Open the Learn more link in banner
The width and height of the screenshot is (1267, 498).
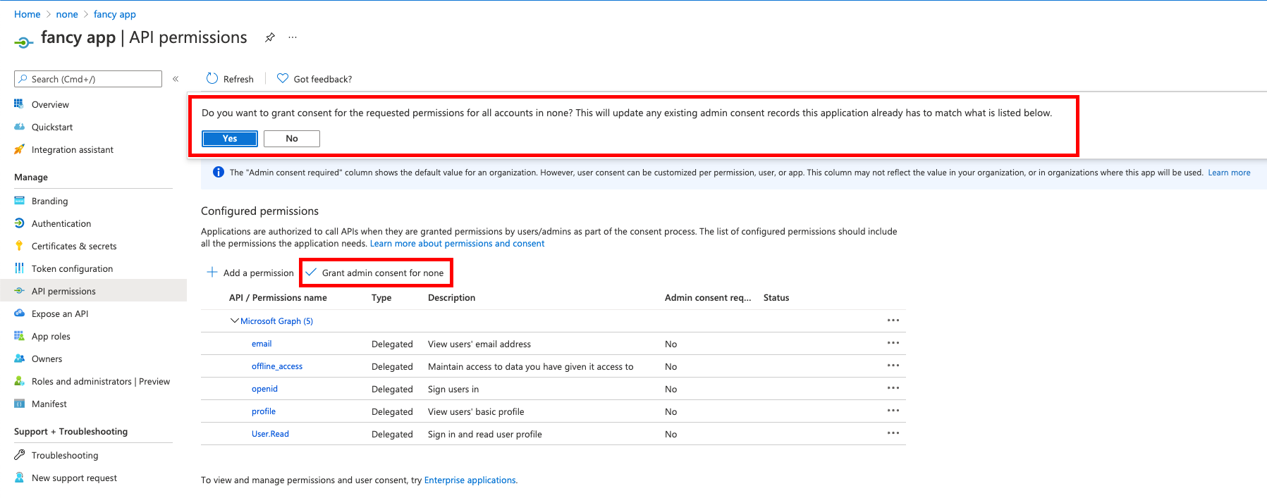click(x=1229, y=173)
